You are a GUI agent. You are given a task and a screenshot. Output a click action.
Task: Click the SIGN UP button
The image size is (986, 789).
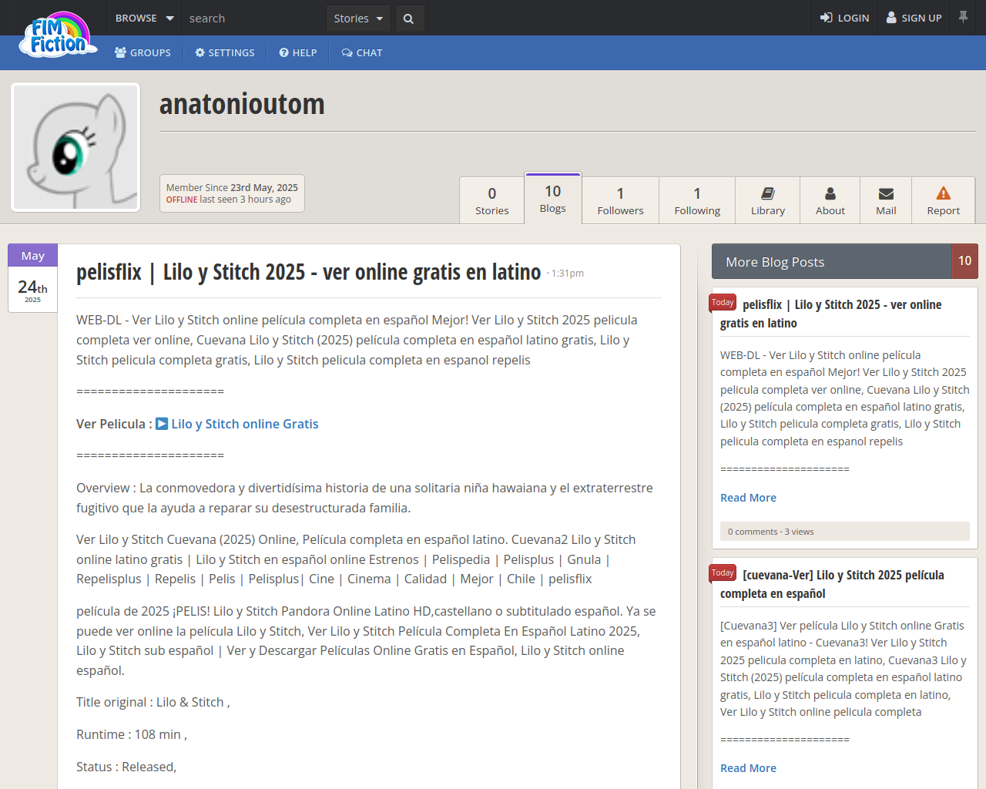coord(914,18)
